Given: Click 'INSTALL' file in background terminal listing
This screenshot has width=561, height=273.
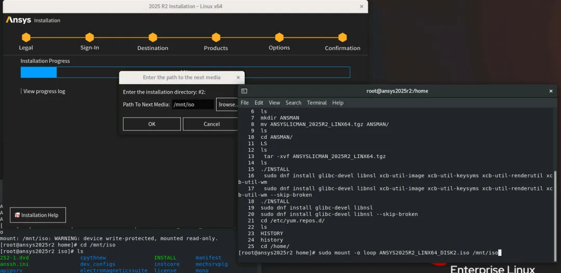Looking at the screenshot, I should (165, 258).
